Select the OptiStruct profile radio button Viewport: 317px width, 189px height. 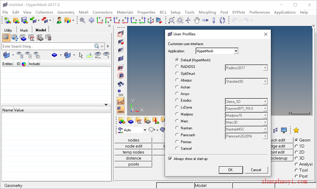click(177, 73)
